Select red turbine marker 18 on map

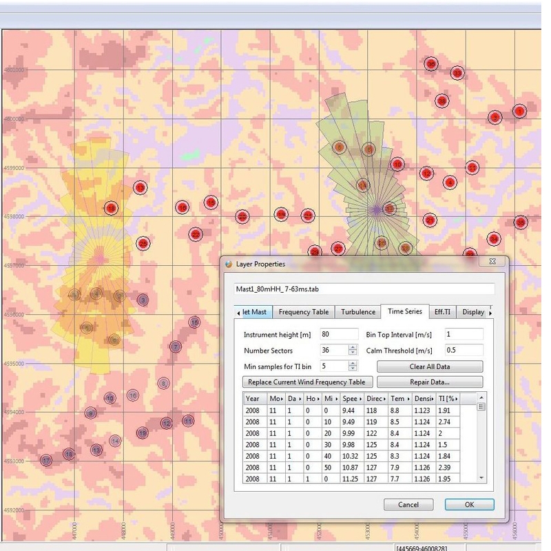pyautogui.click(x=111, y=208)
